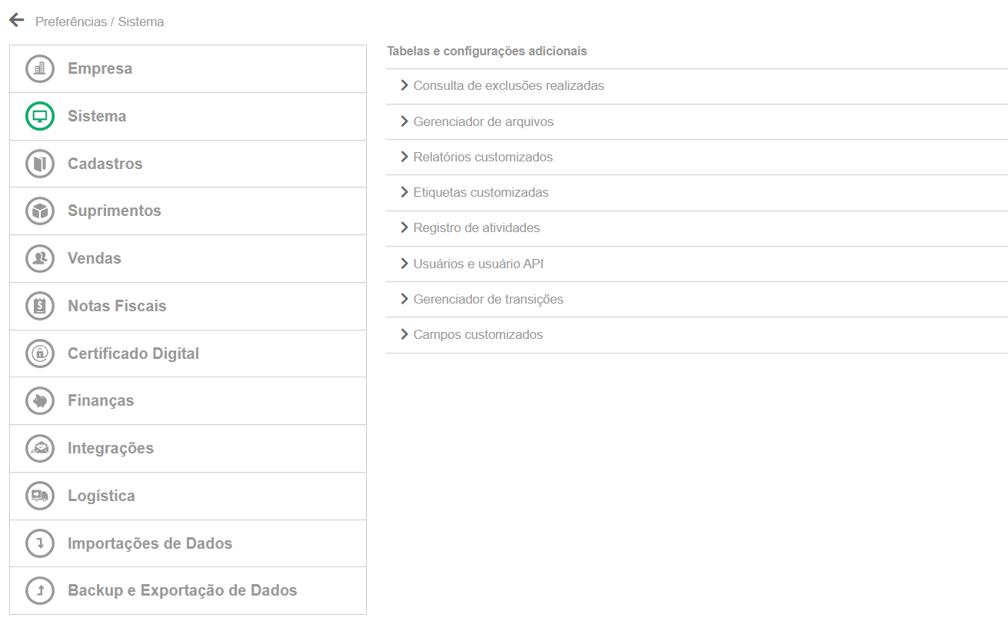Click the upload arrow icon for Backup

(40, 590)
